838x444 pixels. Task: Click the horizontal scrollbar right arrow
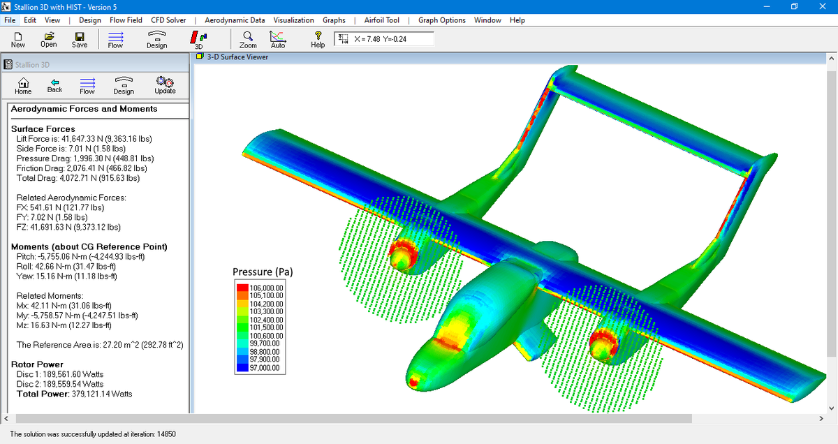pos(821,419)
